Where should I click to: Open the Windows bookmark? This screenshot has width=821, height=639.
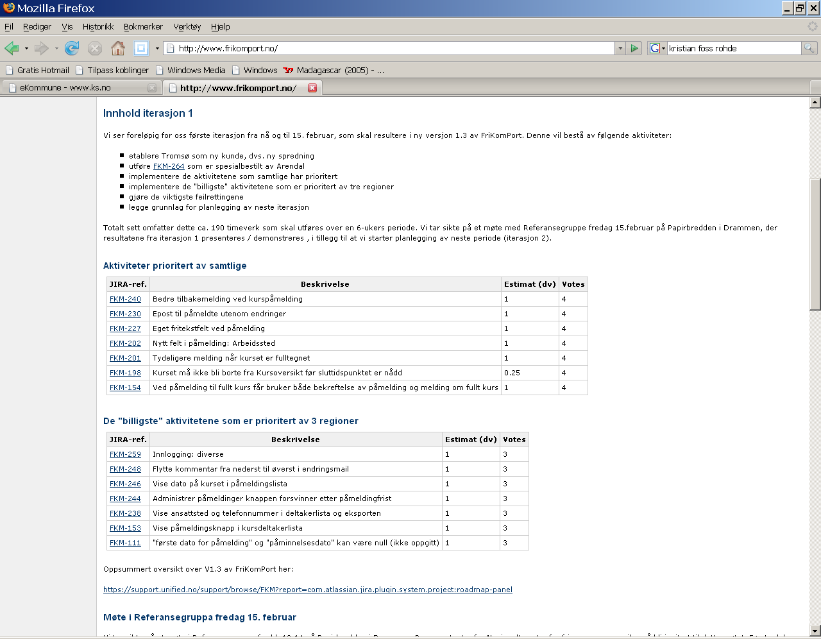click(255, 70)
